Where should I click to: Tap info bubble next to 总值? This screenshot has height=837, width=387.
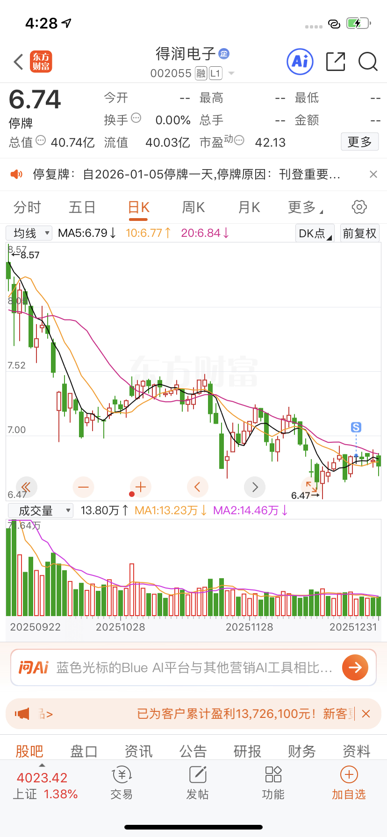click(x=41, y=140)
